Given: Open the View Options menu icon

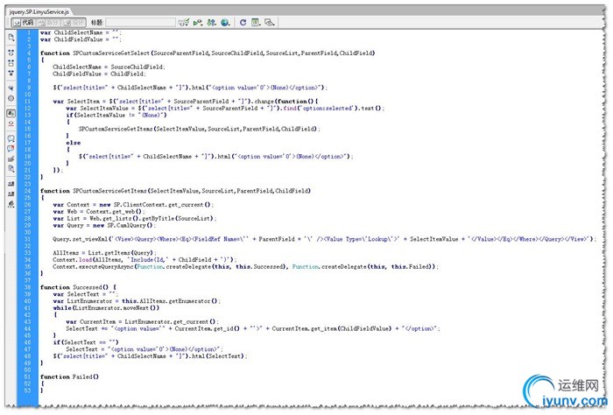Looking at the screenshot, I should click(x=256, y=23).
